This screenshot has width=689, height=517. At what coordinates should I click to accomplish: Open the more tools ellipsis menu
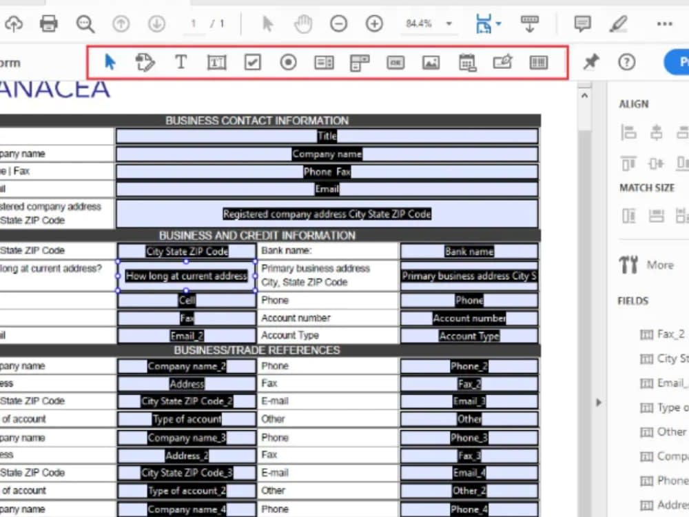coord(664,23)
